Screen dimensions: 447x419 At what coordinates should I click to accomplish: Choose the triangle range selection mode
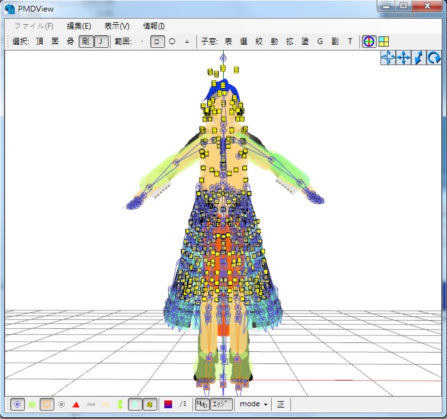pyautogui.click(x=187, y=42)
